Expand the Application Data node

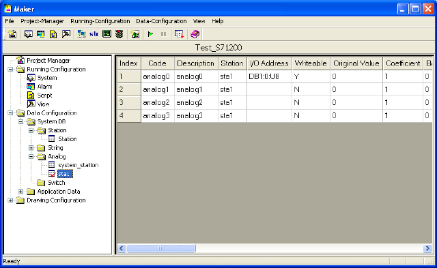(20, 192)
